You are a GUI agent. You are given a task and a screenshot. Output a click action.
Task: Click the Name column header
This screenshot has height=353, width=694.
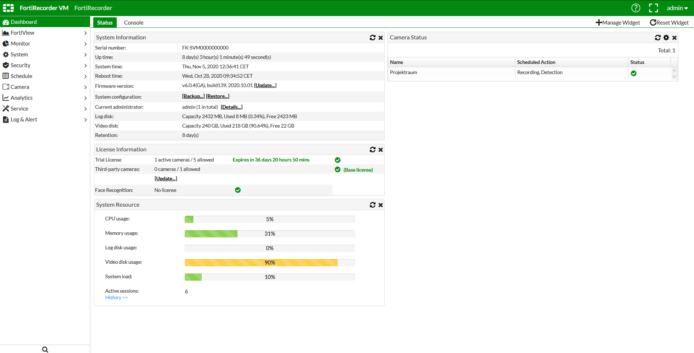click(451, 62)
